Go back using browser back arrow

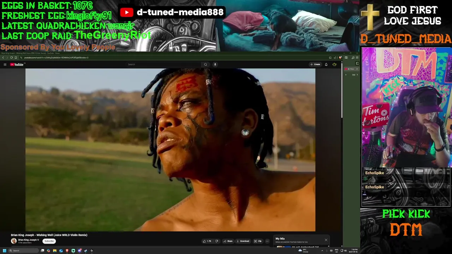(x=3, y=58)
